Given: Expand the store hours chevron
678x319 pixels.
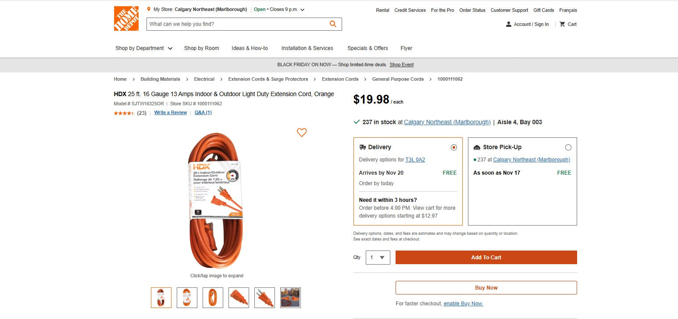Looking at the screenshot, I should coord(303,9).
